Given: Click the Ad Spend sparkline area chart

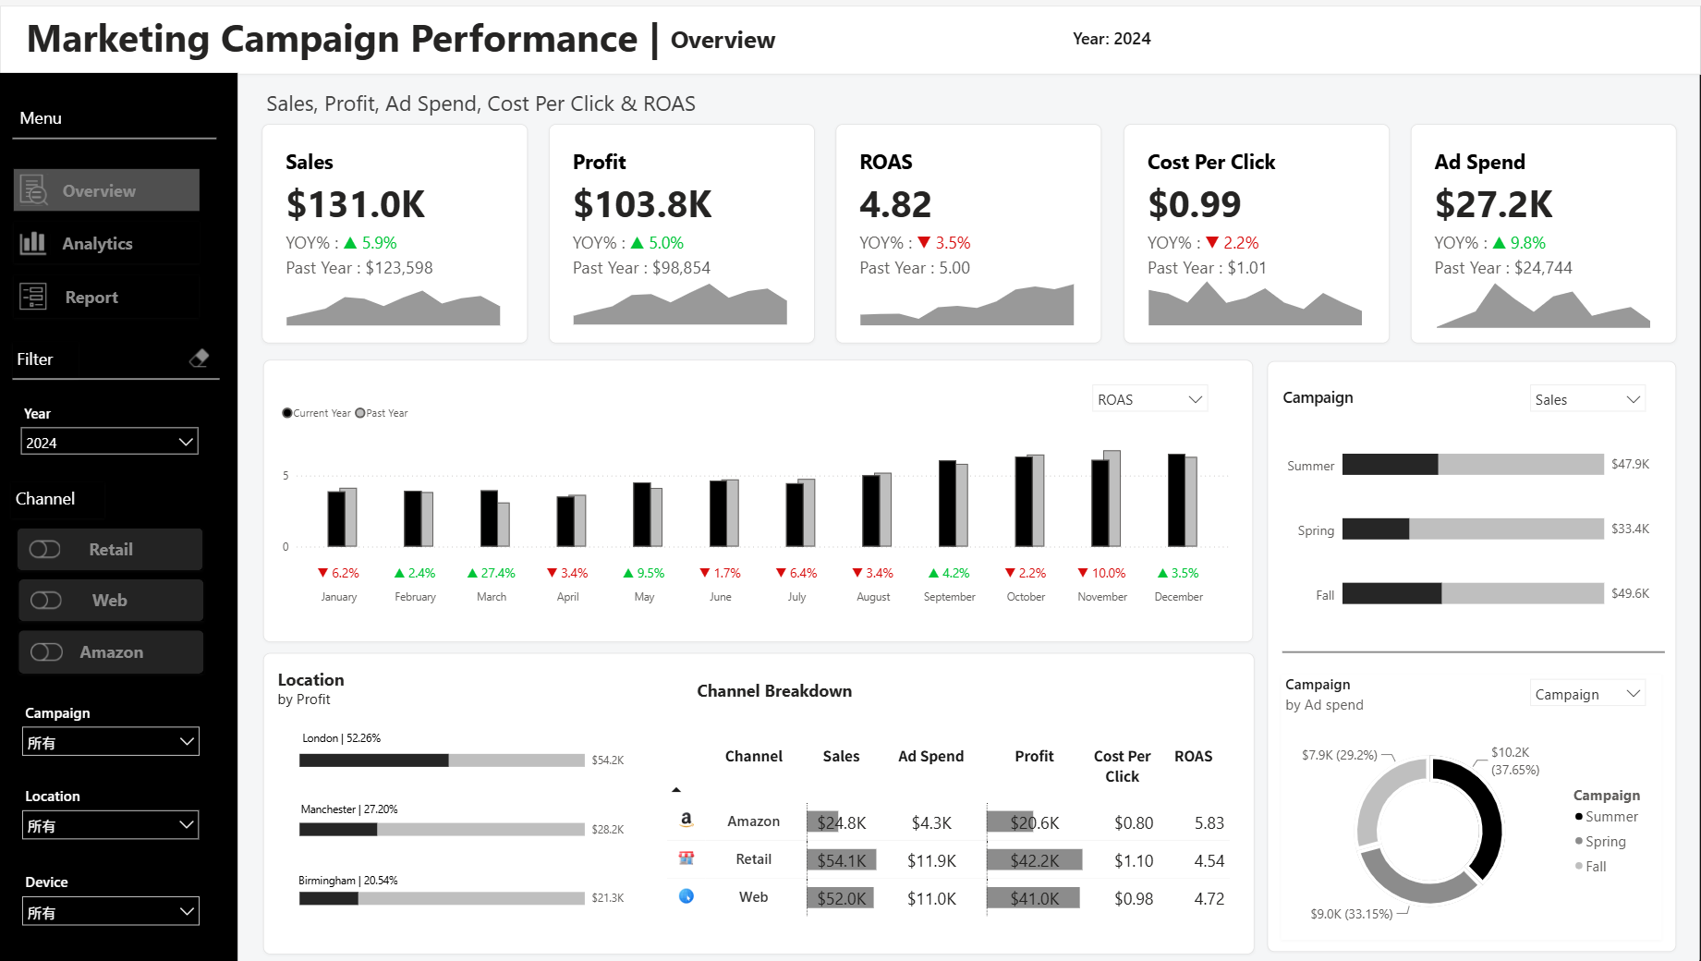Looking at the screenshot, I should pyautogui.click(x=1542, y=306).
